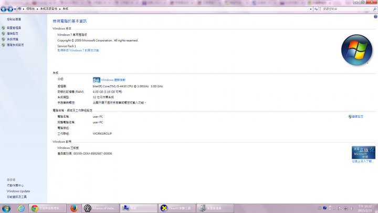Select the WORKGROUP value text
378x213 pixels.
pyautogui.click(x=102, y=134)
